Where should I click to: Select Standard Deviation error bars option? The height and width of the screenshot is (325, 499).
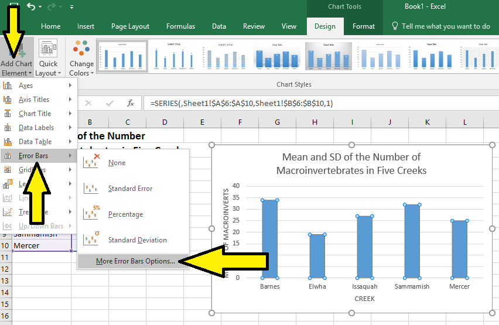tap(137, 240)
